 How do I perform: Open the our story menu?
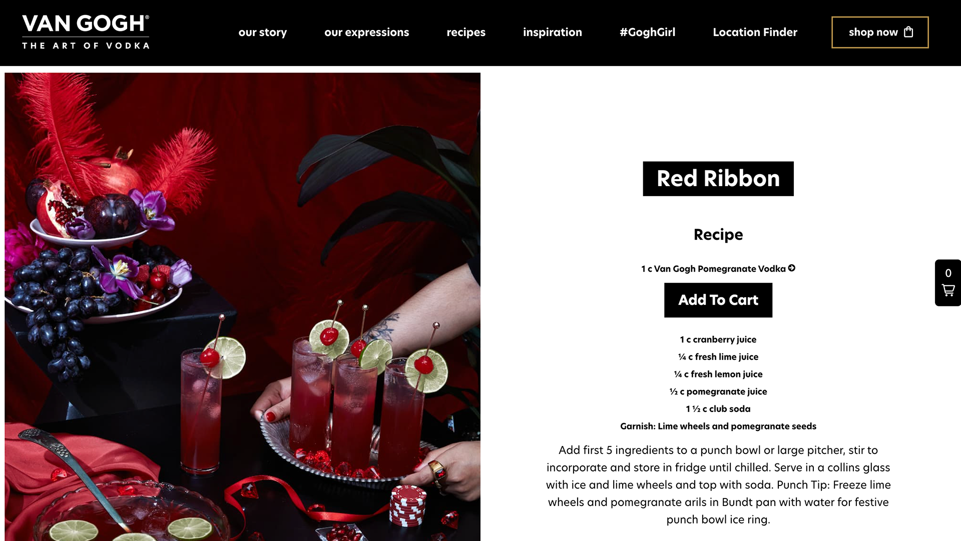click(x=263, y=33)
